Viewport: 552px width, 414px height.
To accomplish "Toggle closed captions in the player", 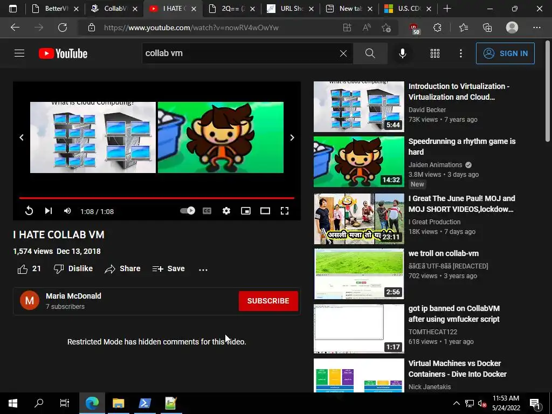I will (x=207, y=211).
